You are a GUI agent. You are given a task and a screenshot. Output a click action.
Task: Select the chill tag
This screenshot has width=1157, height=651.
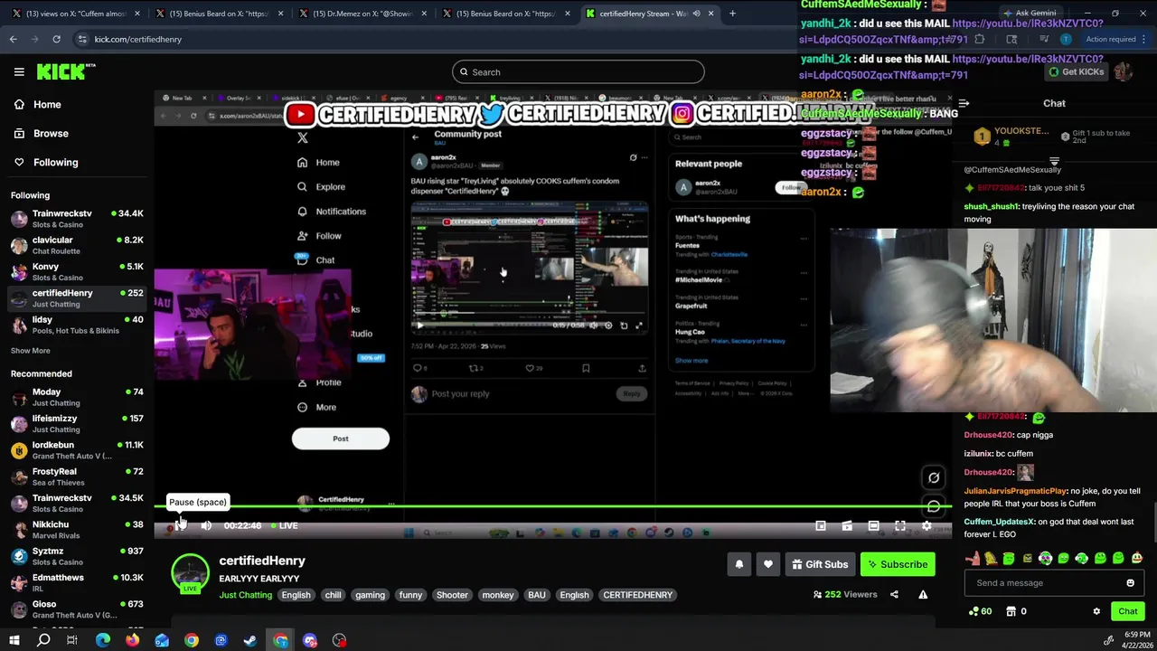333,595
